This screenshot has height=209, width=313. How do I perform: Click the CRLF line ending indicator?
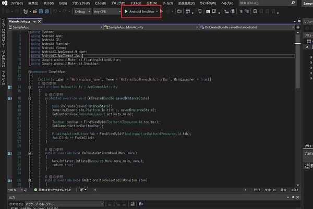tap(295, 190)
